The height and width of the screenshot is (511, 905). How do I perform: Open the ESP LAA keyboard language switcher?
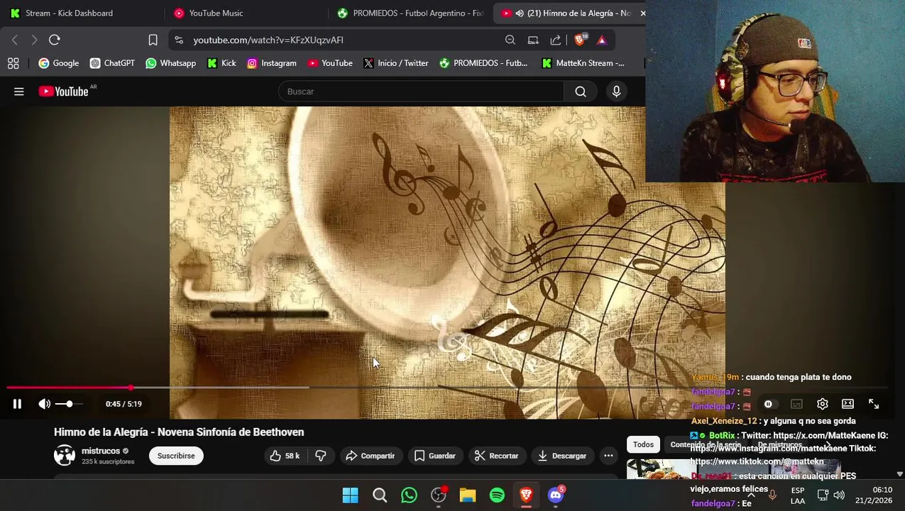[x=798, y=495]
